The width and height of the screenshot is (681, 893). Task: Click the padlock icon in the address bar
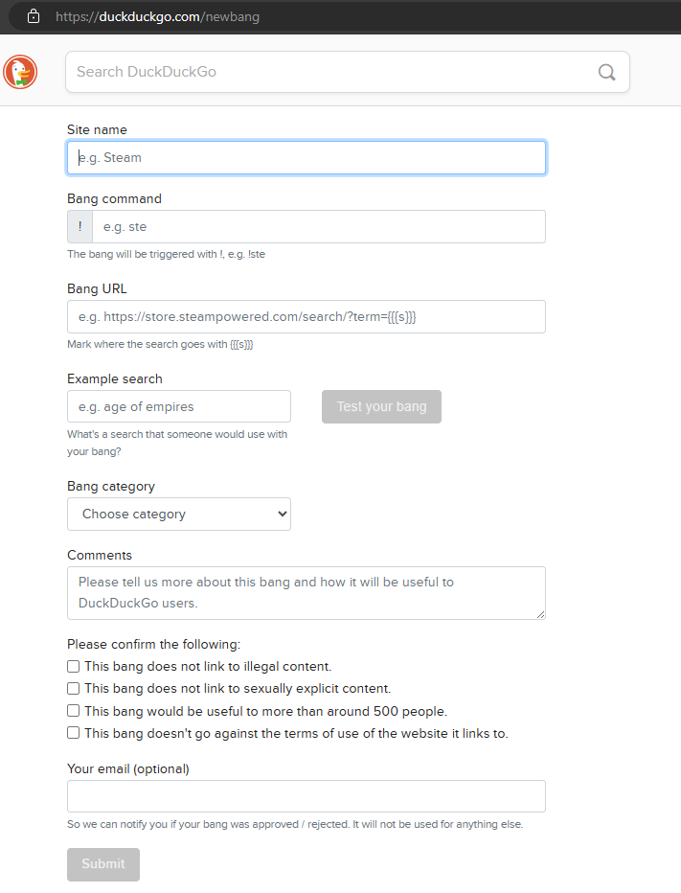coord(34,15)
